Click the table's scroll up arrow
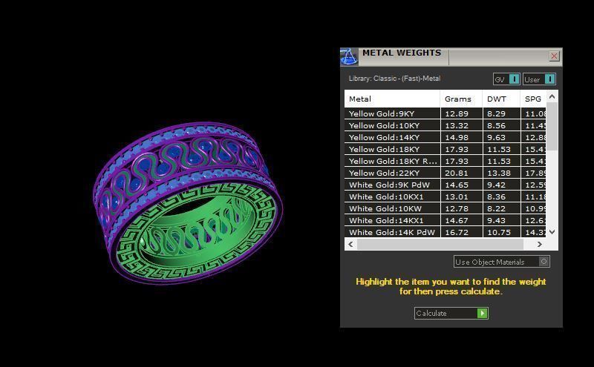This screenshot has width=594, height=367. [552, 97]
